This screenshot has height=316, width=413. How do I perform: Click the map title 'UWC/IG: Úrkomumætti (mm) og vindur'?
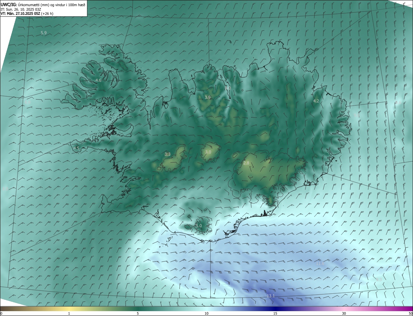point(43,4)
